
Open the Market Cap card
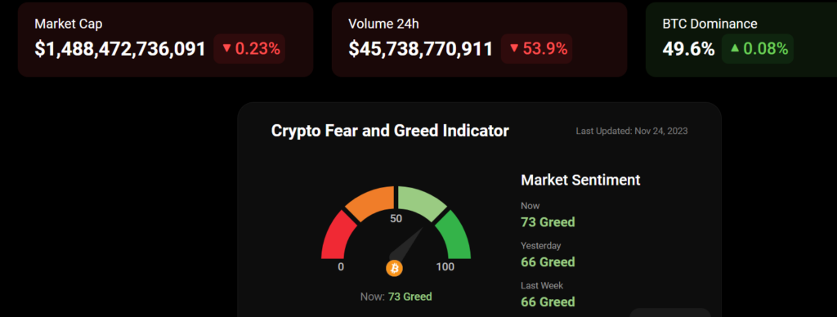(x=165, y=39)
